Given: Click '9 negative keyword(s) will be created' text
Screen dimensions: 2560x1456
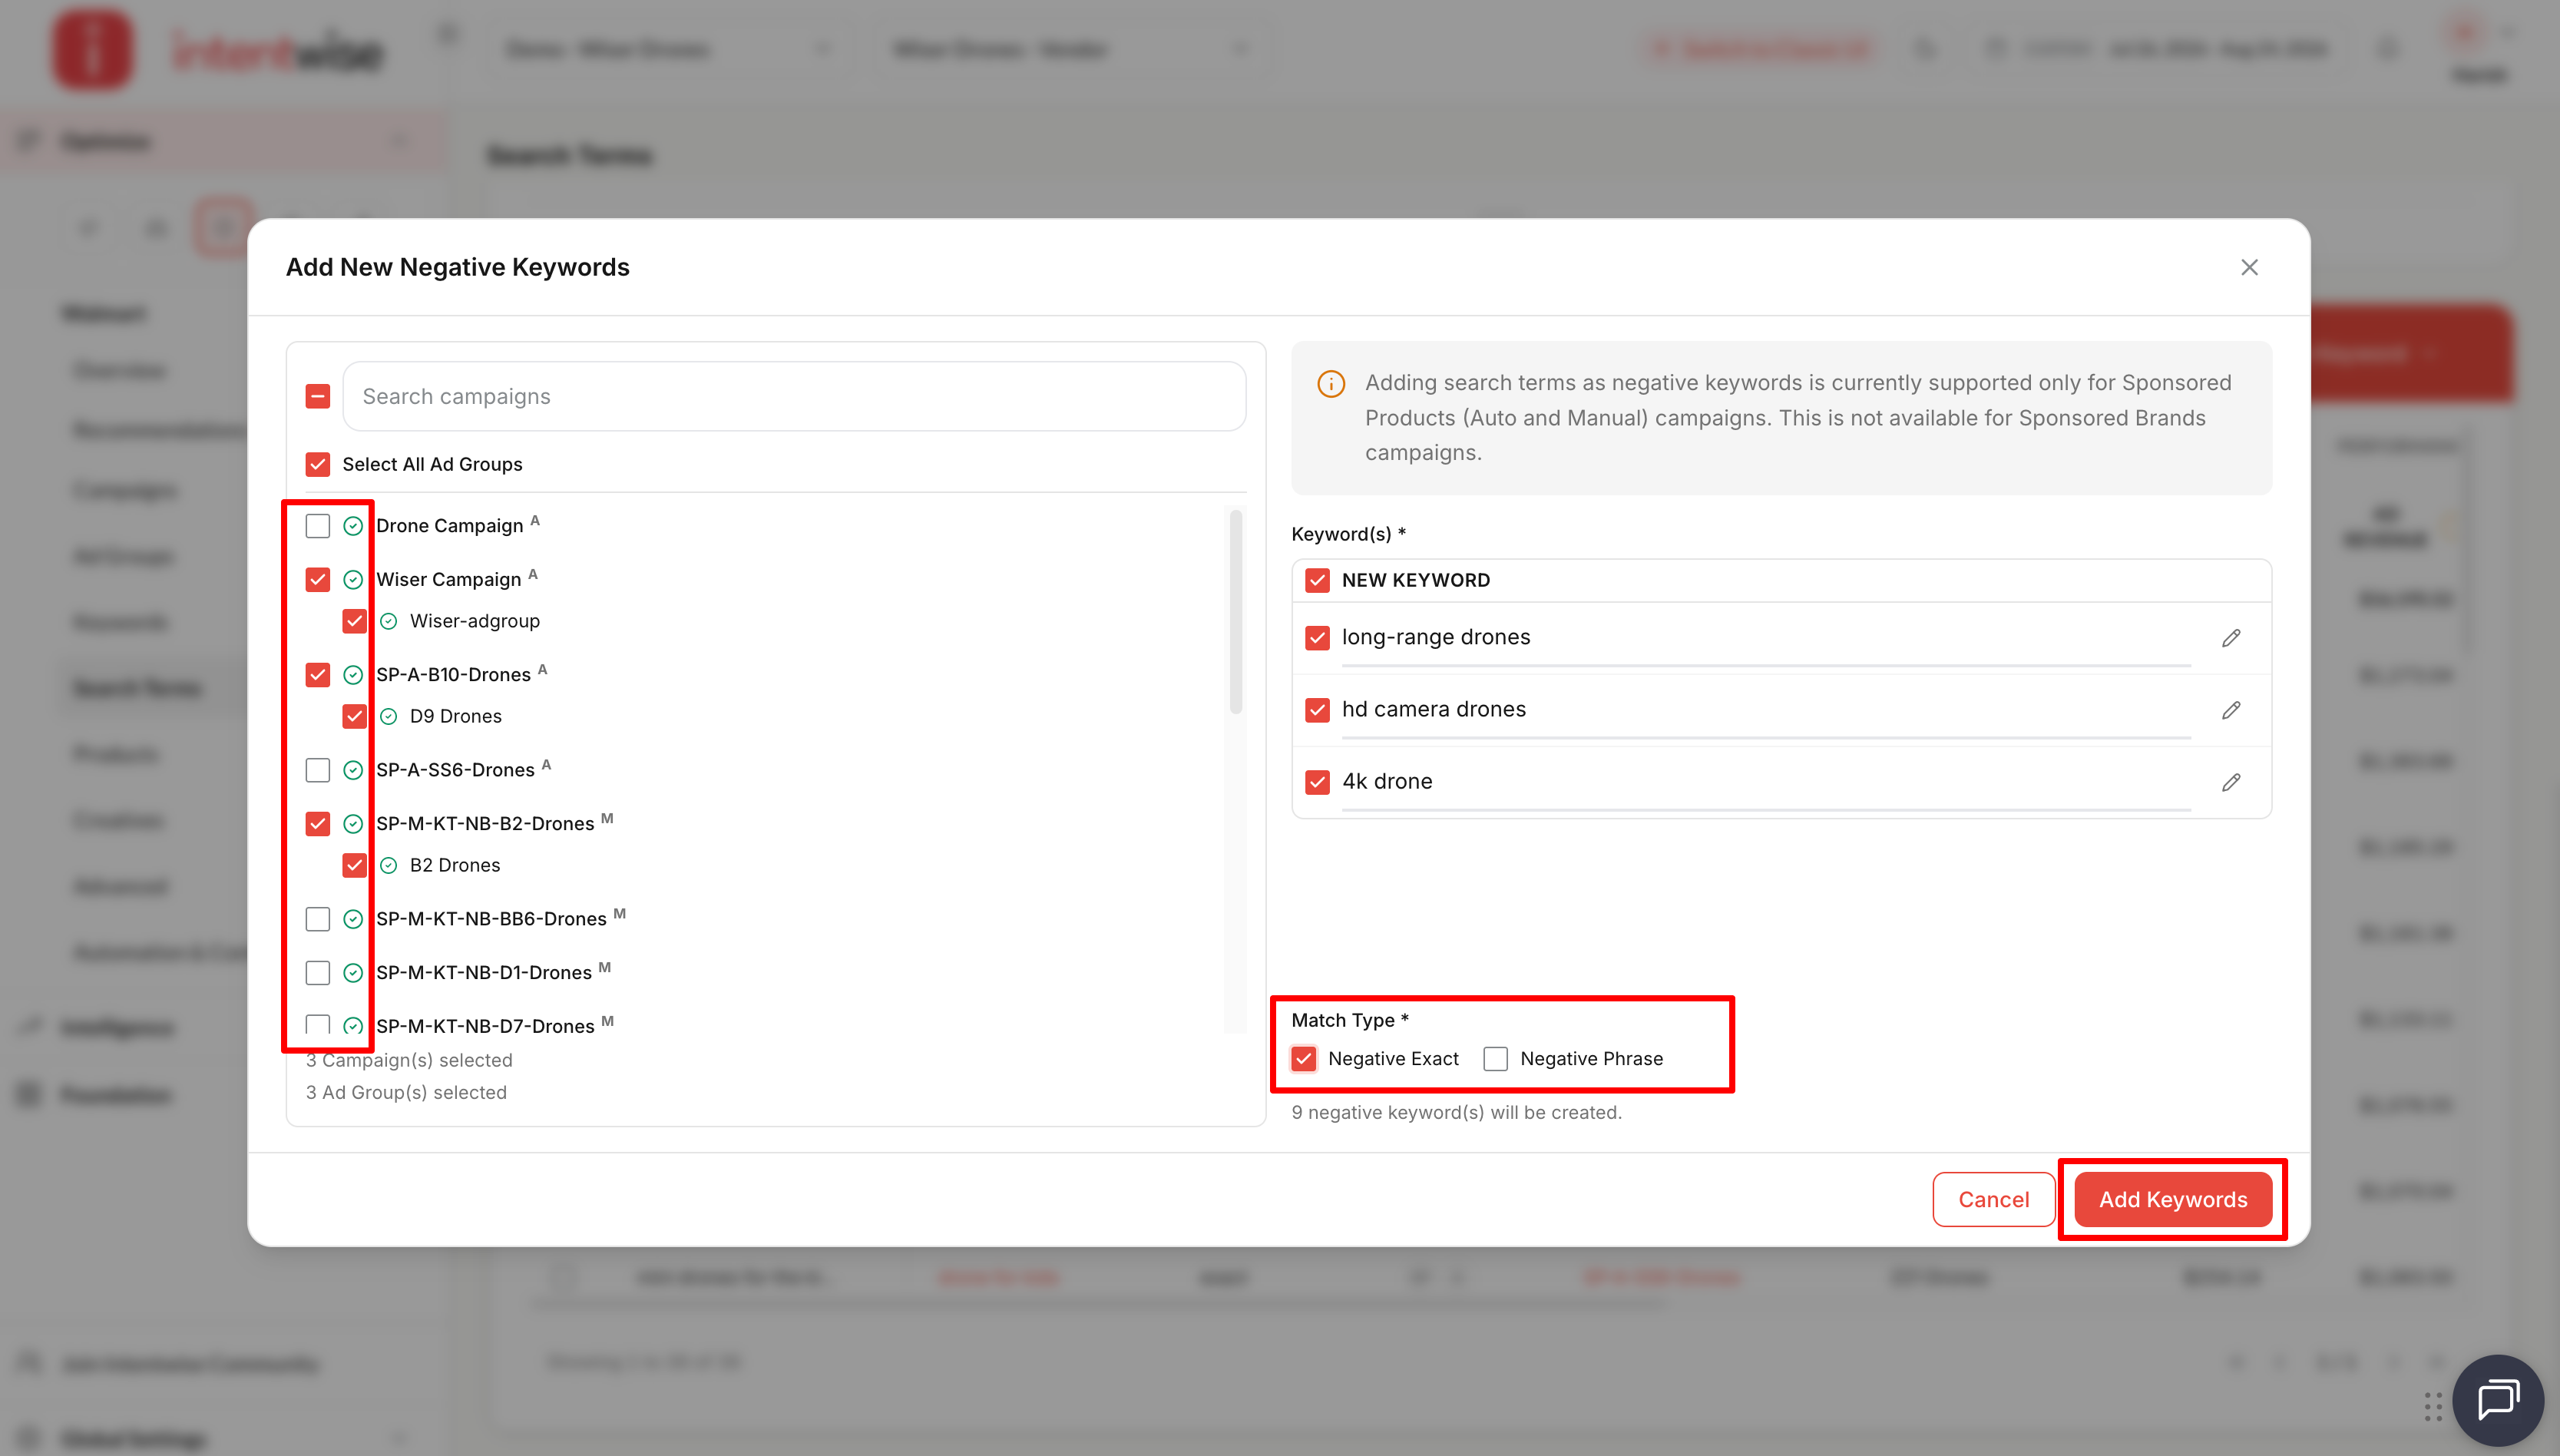Looking at the screenshot, I should click(x=1455, y=1113).
